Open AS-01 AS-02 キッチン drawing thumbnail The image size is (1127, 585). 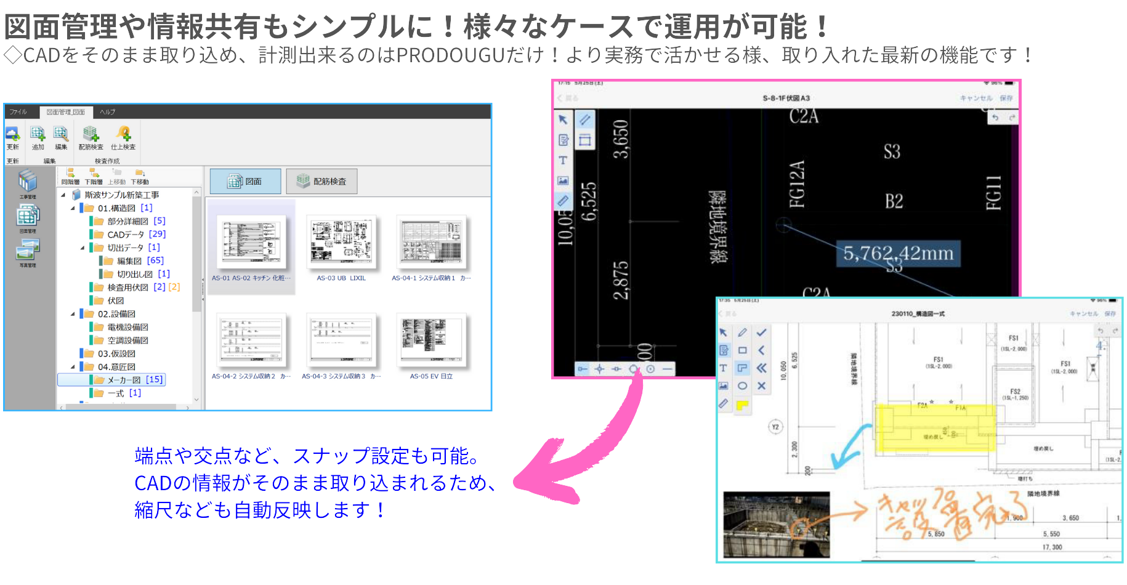(x=251, y=247)
